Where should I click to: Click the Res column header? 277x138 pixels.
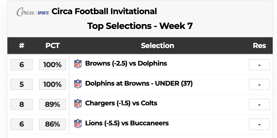coord(259,46)
